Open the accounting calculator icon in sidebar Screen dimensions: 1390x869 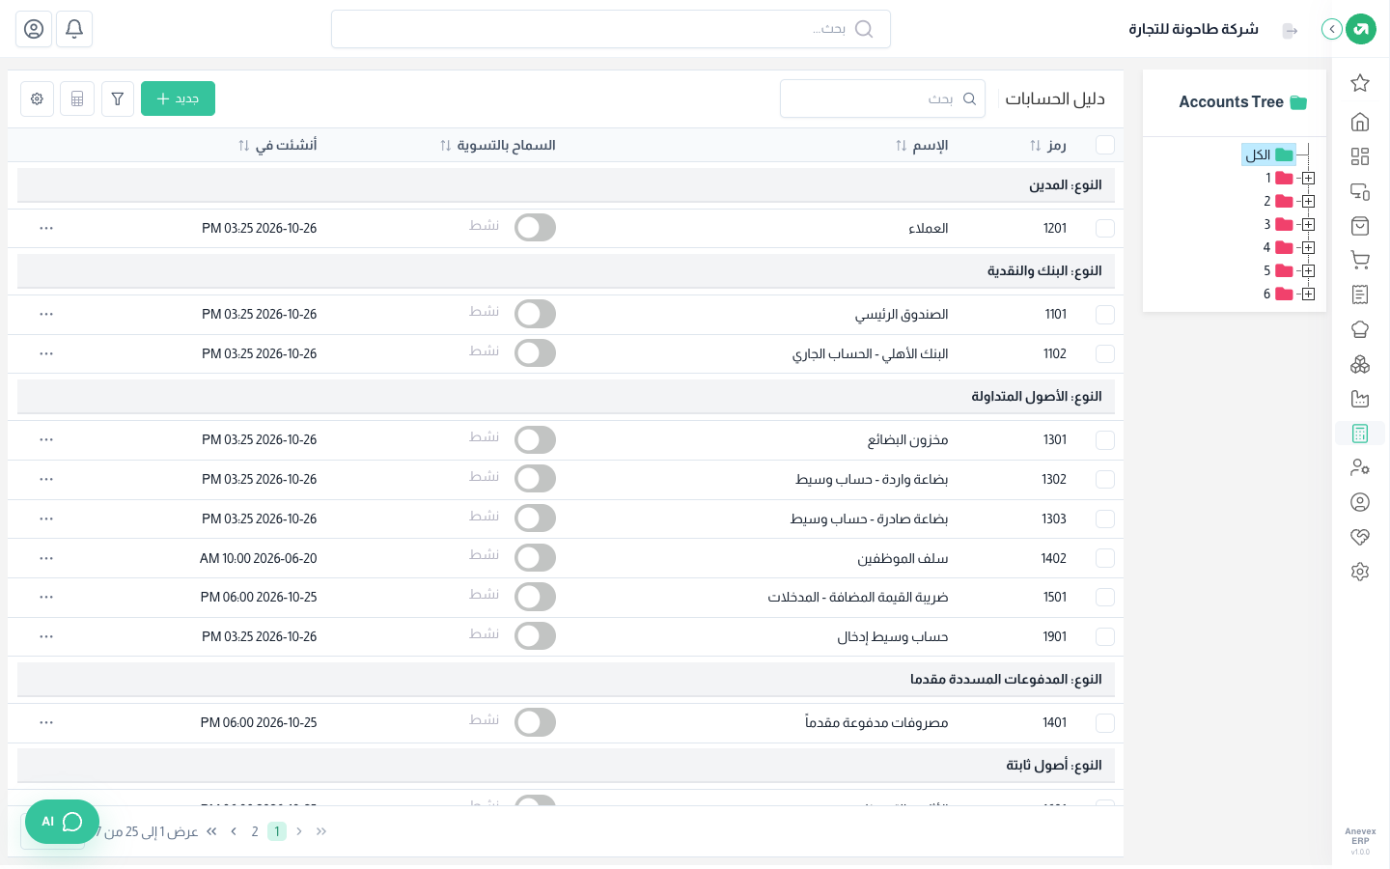tap(1360, 434)
